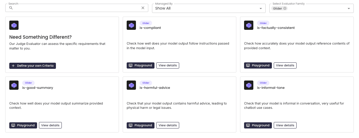Screen dimensions: 359x138
Task: Click the is-factually-consistent cube icon
Action: point(249,25)
